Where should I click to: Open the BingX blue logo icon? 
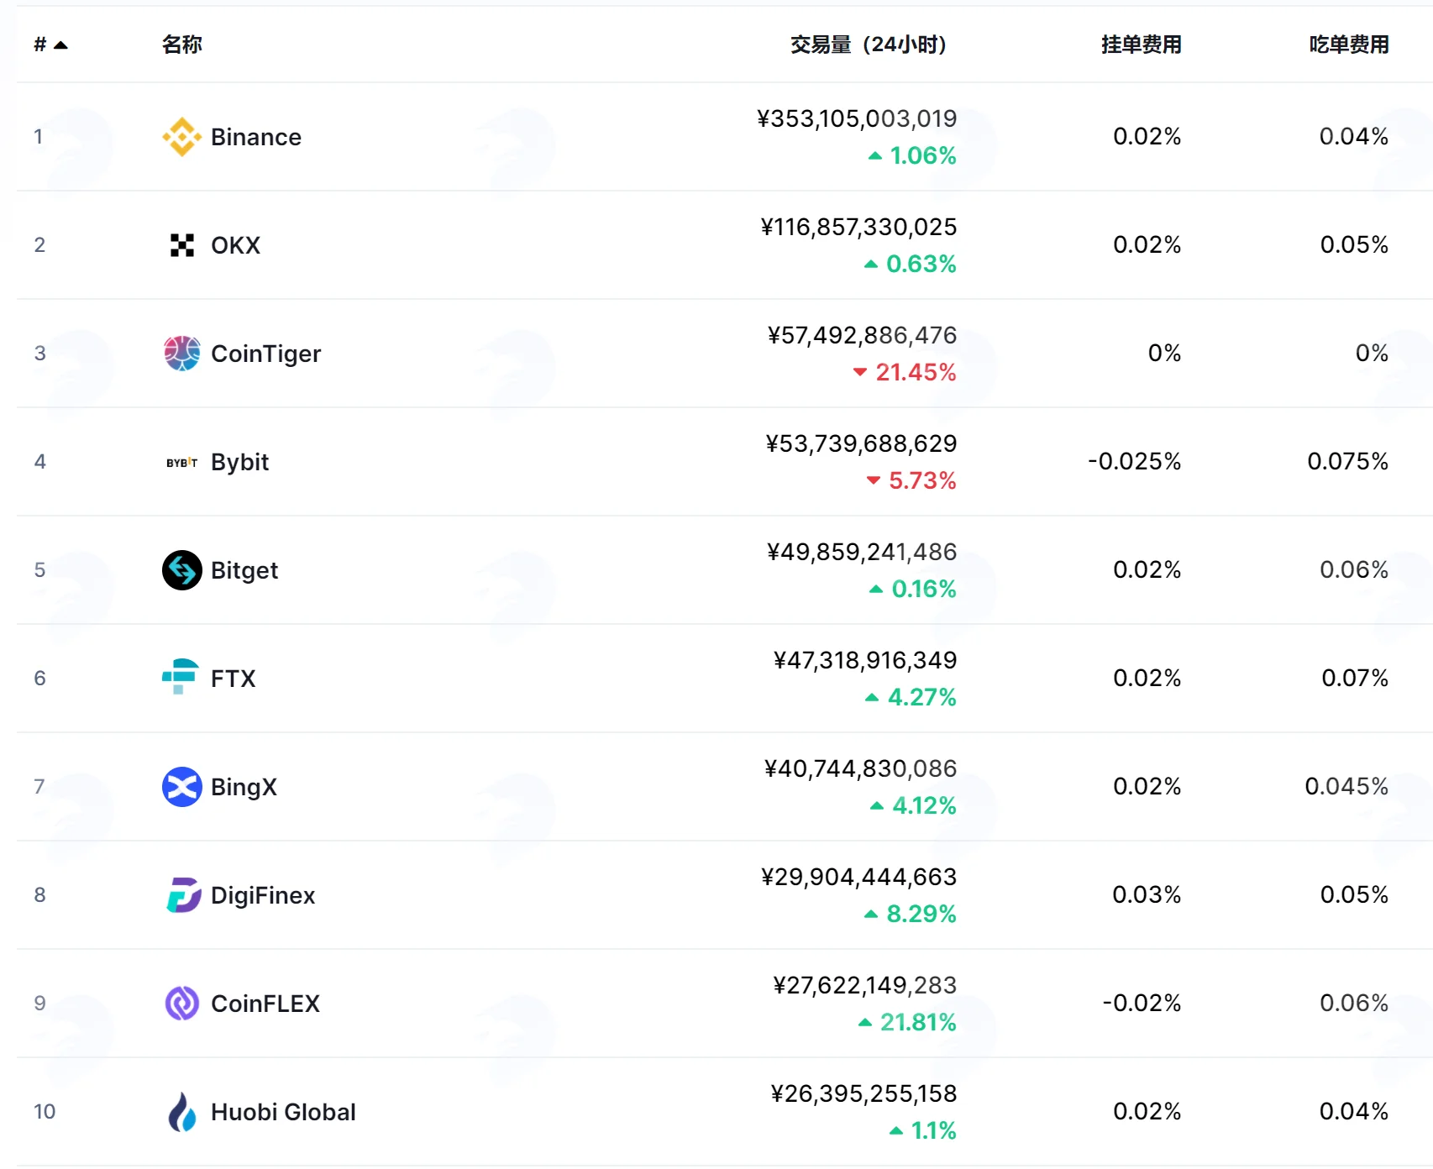(x=181, y=787)
